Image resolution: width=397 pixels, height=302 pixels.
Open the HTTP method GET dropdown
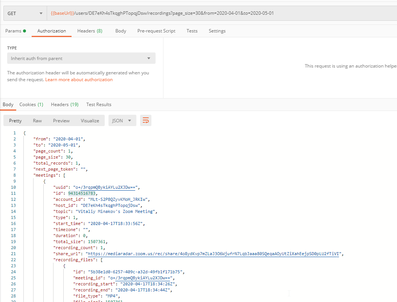pyautogui.click(x=25, y=14)
